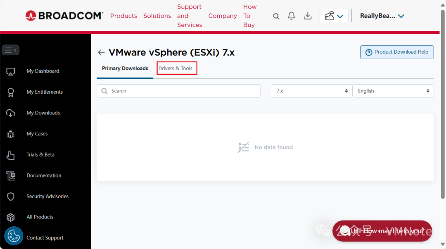Open the Documentation page

[44, 175]
